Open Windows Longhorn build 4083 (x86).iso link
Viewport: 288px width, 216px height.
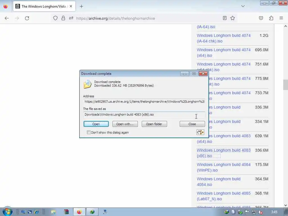[x=224, y=153]
